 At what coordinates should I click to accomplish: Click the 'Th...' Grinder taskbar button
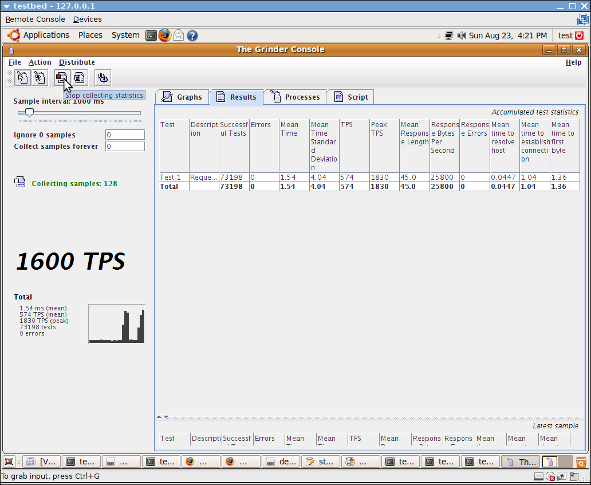tap(521, 462)
